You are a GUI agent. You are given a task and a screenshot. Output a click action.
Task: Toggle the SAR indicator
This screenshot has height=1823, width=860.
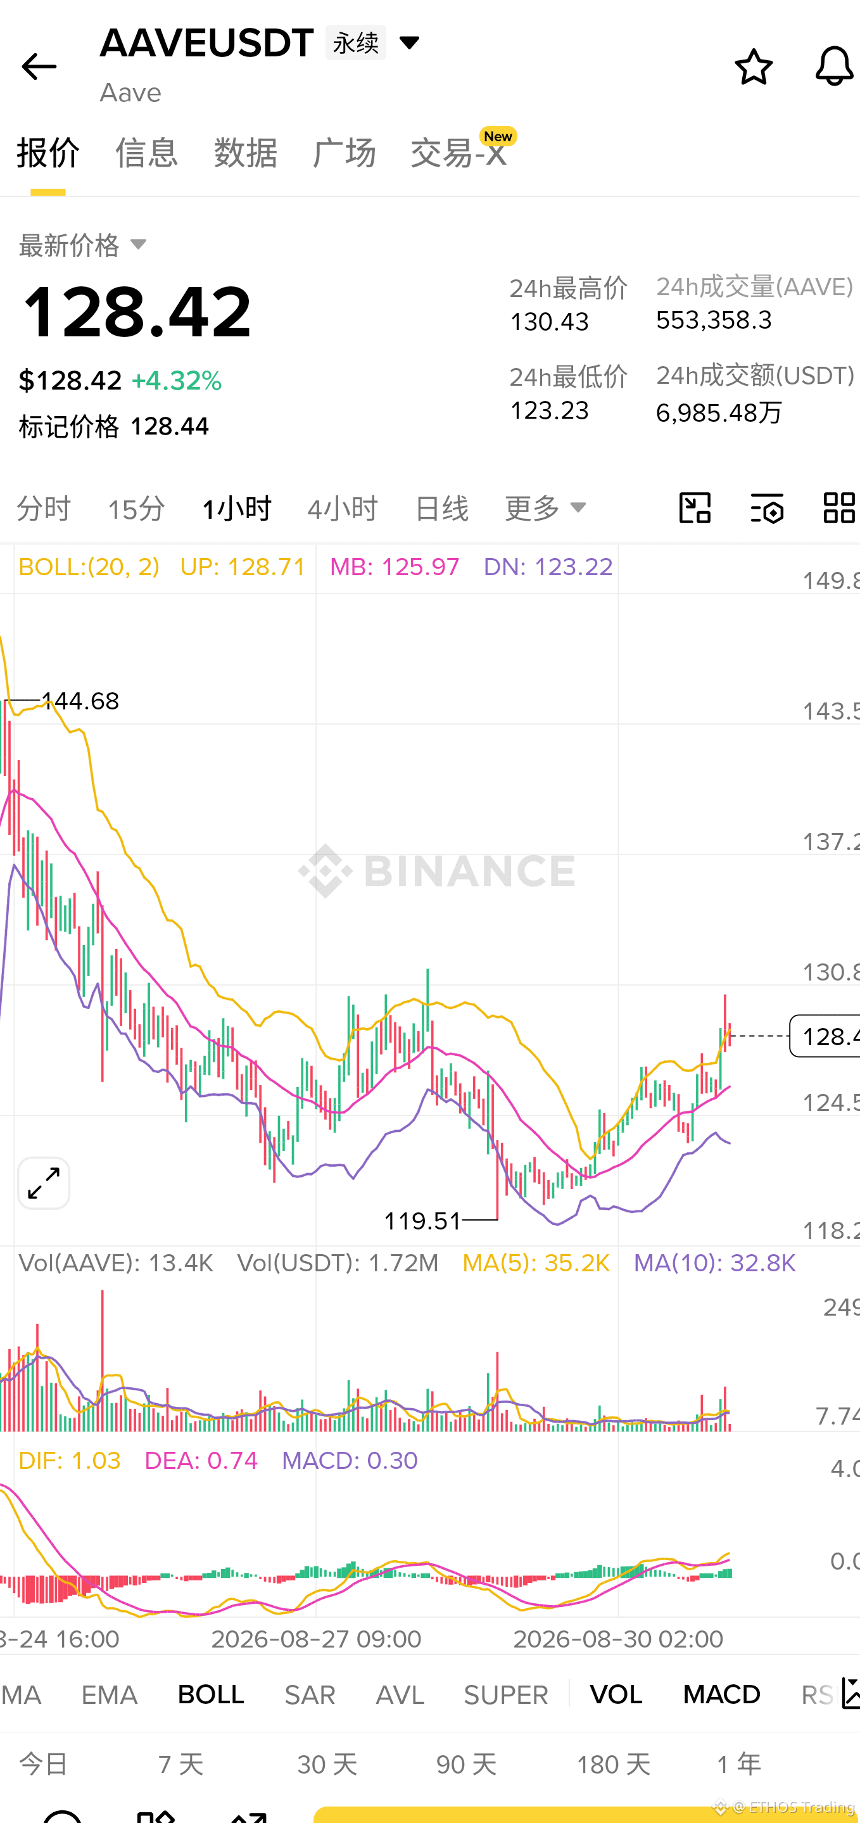tap(309, 1694)
